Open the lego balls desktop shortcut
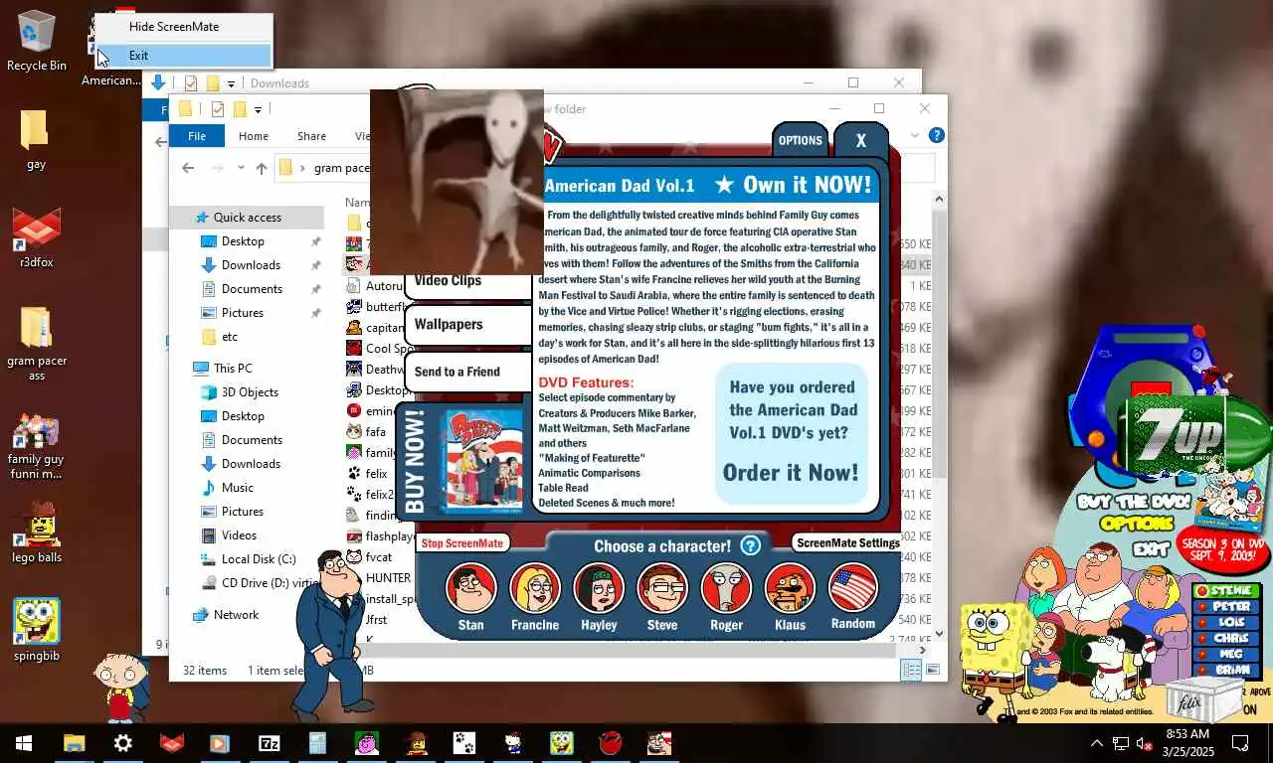This screenshot has height=763, width=1273. (x=36, y=533)
